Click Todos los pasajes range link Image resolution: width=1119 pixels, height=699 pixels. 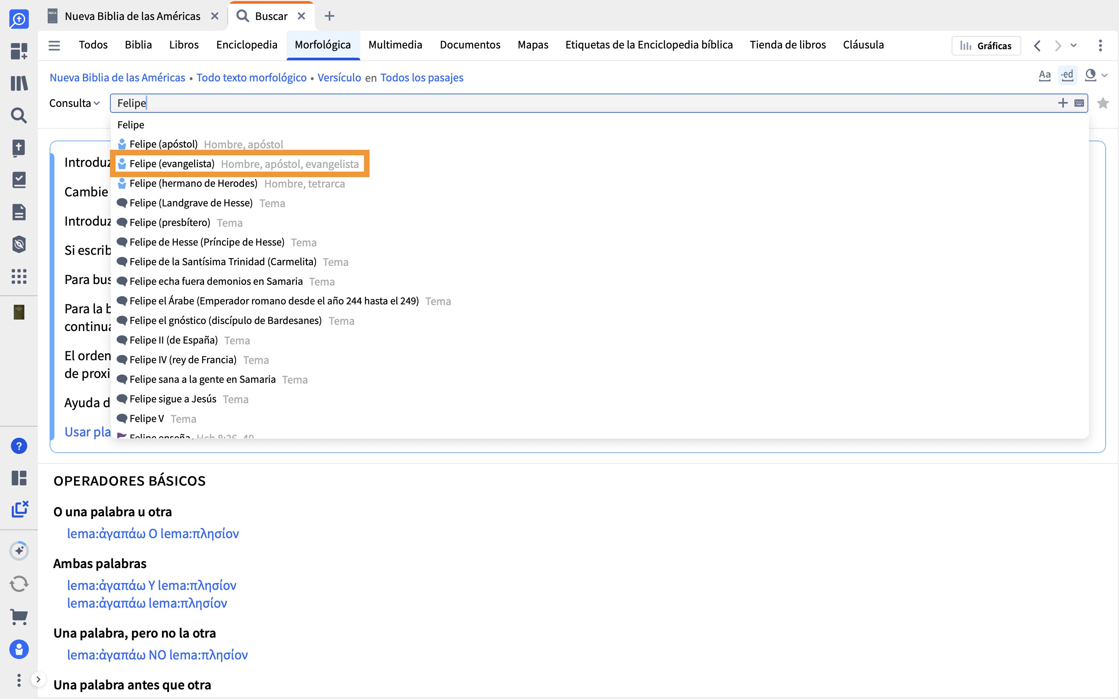pos(422,78)
